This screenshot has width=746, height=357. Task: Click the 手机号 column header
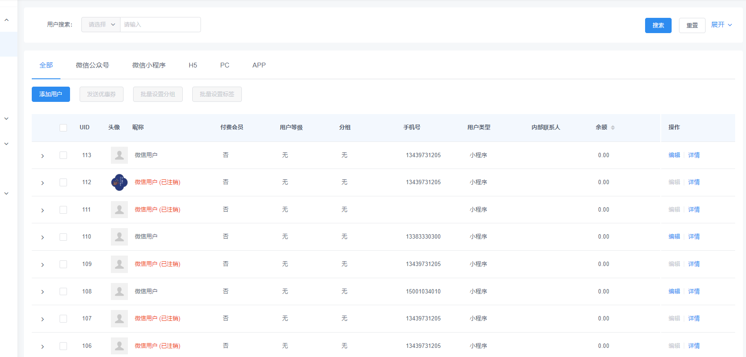pyautogui.click(x=411, y=128)
